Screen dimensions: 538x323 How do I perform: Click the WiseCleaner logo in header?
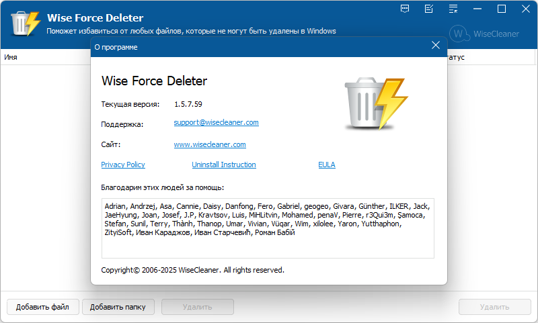(484, 34)
